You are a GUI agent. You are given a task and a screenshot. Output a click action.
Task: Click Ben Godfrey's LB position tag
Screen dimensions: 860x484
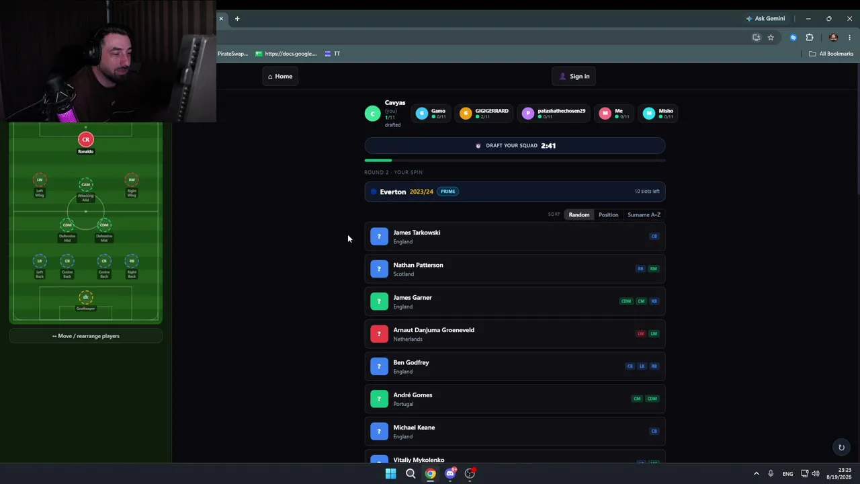click(642, 366)
